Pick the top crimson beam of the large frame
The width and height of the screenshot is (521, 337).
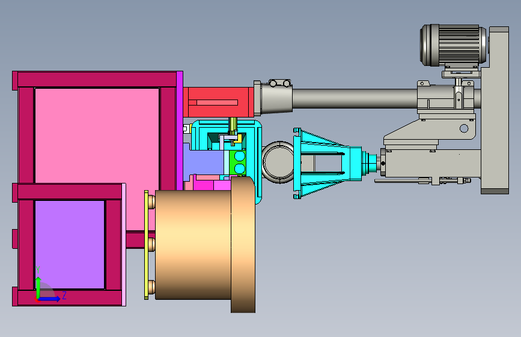97,80
